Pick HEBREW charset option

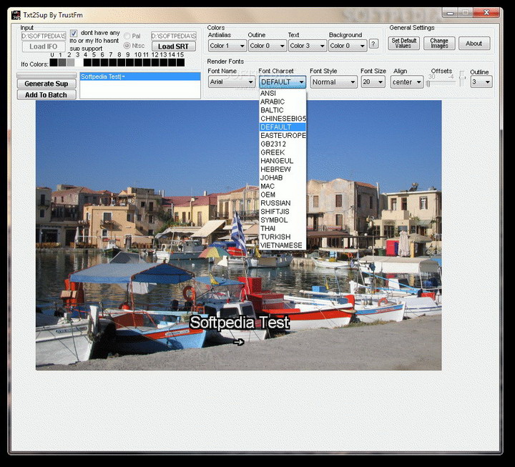283,169
